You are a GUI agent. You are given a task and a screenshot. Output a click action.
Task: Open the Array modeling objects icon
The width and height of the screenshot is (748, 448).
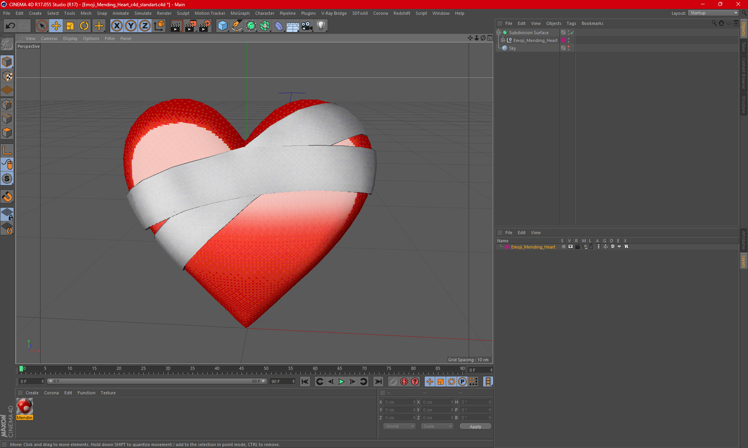point(265,26)
